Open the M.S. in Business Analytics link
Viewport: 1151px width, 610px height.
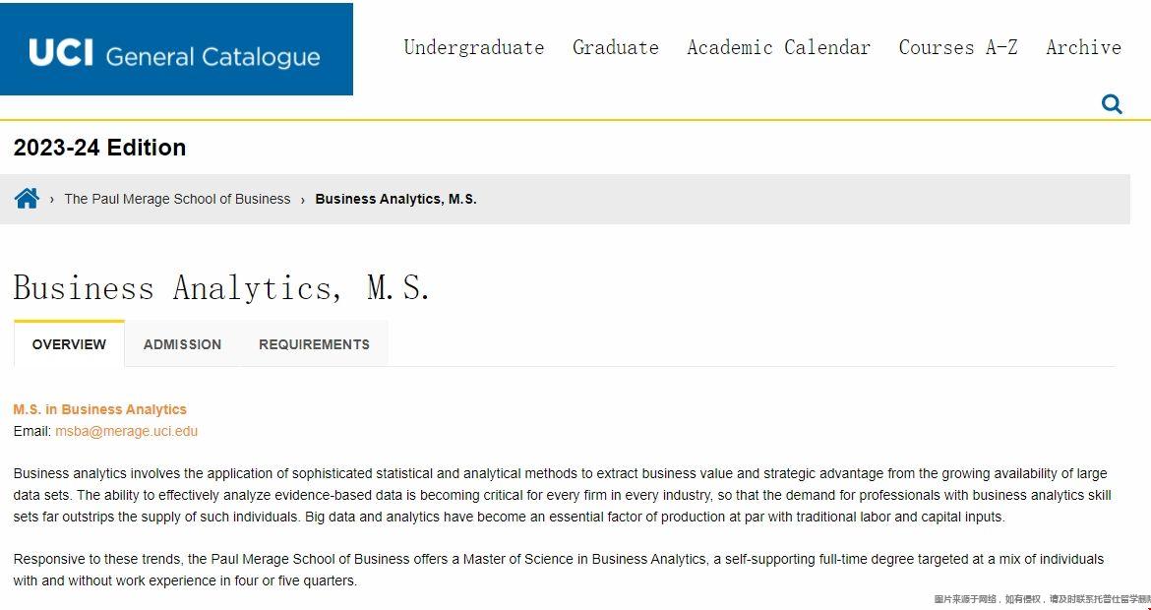click(x=99, y=409)
